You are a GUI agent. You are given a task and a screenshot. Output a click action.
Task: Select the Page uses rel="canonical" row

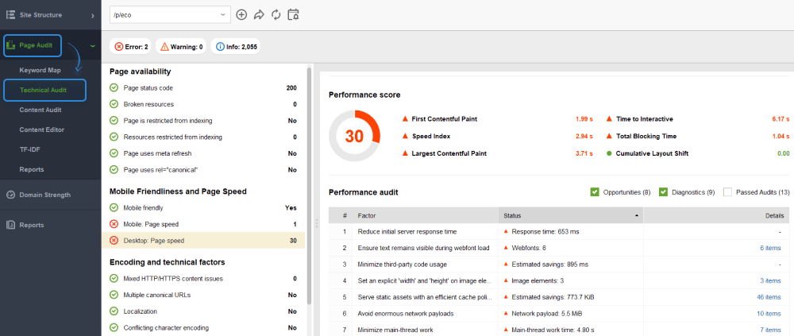click(x=203, y=170)
